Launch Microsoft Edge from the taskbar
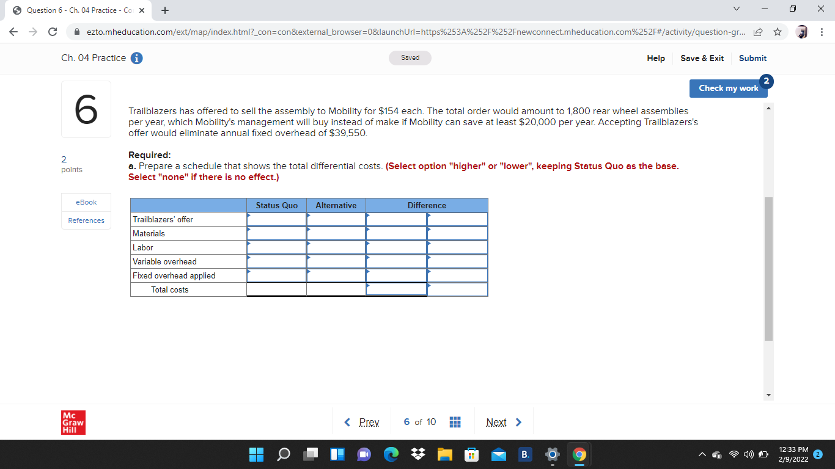The width and height of the screenshot is (835, 469). [391, 454]
